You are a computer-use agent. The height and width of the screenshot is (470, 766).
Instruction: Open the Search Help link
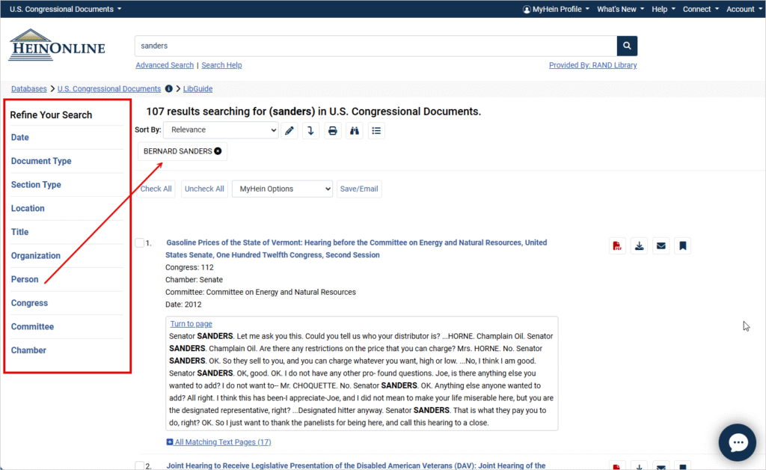[x=221, y=65]
